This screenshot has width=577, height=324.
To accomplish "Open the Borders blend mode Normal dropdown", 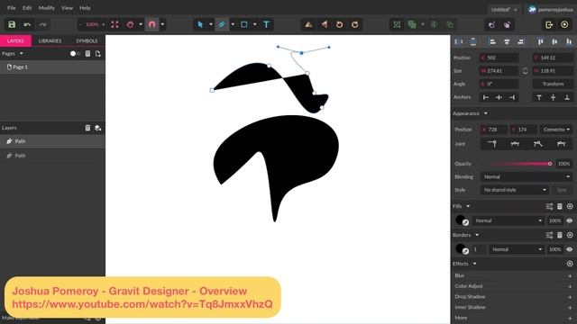I will coord(517,249).
